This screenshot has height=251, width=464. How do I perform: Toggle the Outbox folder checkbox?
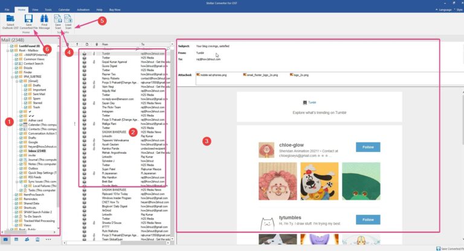(x=21, y=168)
